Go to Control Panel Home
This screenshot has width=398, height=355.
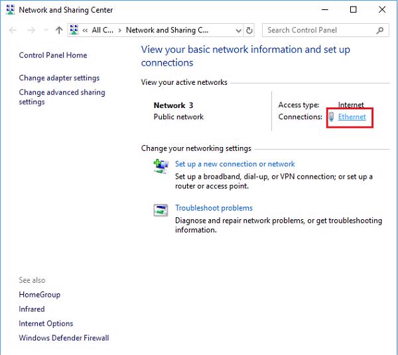pyautogui.click(x=53, y=56)
